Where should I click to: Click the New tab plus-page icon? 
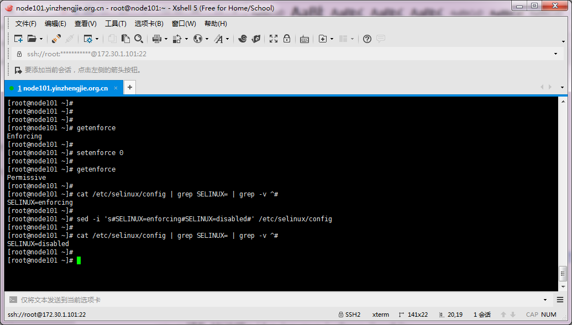click(323, 39)
